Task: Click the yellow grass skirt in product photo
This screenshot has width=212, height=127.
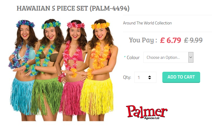Action: [97, 96]
